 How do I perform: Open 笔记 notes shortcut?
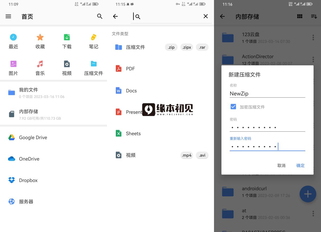point(94,41)
